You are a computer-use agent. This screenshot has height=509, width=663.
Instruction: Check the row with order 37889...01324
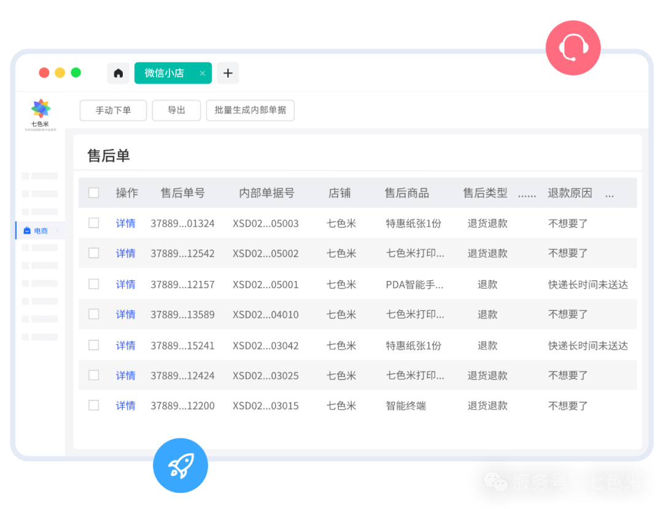click(x=94, y=223)
